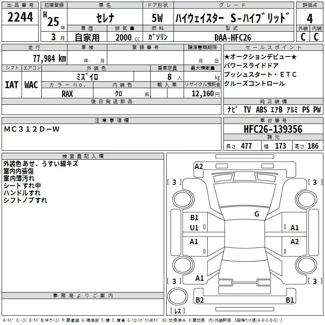Select the B1 mark on rear bumper
Screen dimensions: 325x325
(x=290, y=300)
